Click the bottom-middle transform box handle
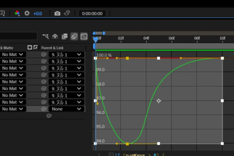This screenshot has width=234, height=156. pos(159,144)
